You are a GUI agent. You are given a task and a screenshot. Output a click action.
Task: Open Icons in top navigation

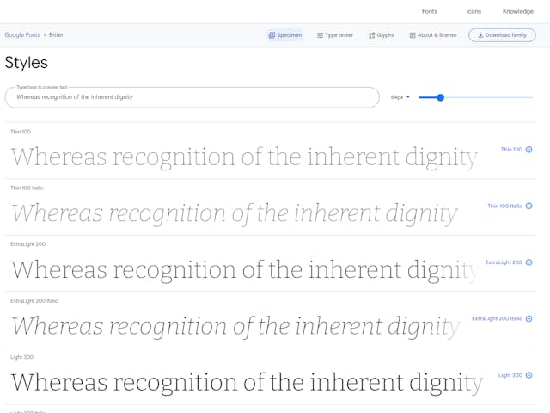tap(474, 11)
